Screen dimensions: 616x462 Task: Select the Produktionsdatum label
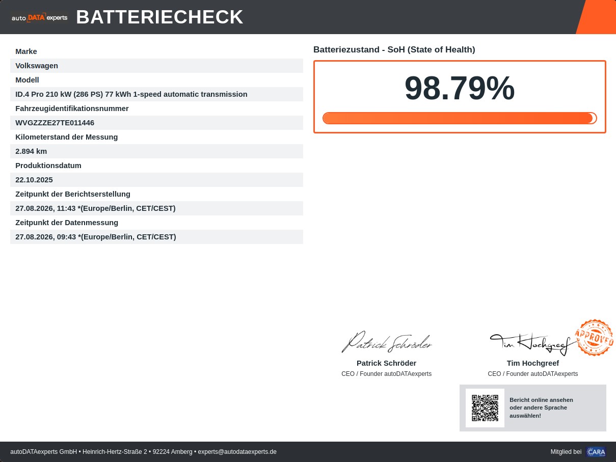[x=48, y=166]
